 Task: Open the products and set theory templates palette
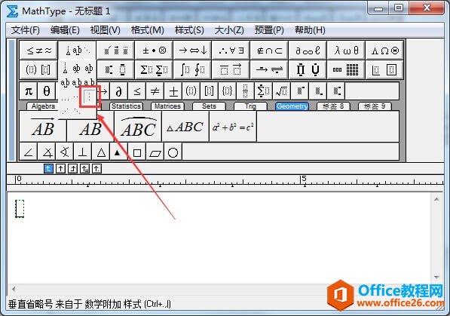pos(308,69)
